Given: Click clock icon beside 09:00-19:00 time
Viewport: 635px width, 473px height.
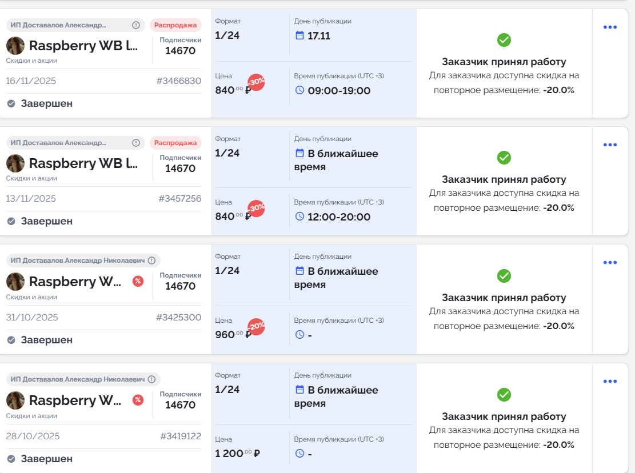Looking at the screenshot, I should coord(299,90).
